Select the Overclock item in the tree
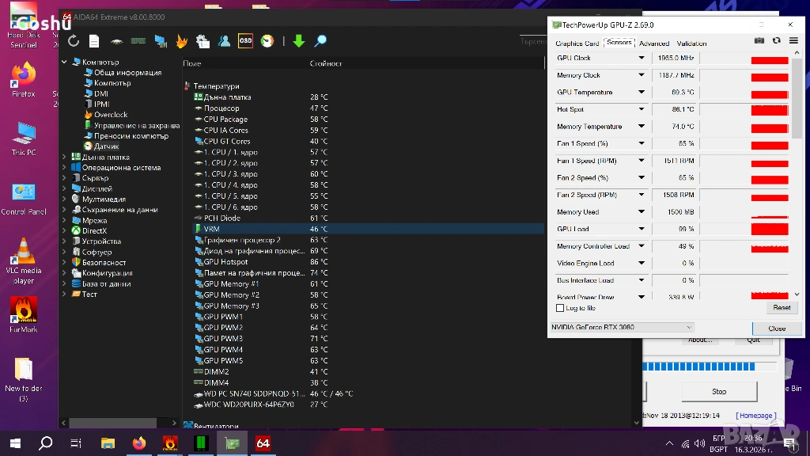 [110, 115]
